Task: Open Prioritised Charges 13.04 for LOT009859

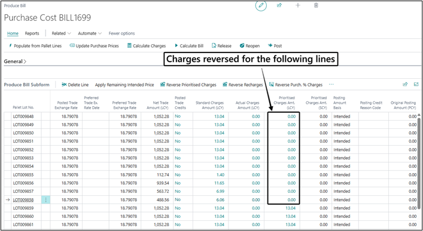Action: pyautogui.click(x=291, y=208)
